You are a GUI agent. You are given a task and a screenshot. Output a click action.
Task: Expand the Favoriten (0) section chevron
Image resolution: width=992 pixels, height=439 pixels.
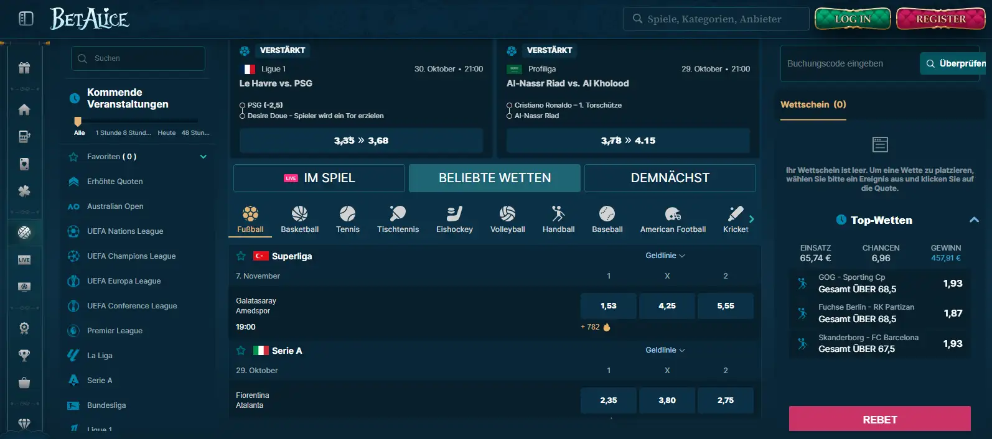203,157
